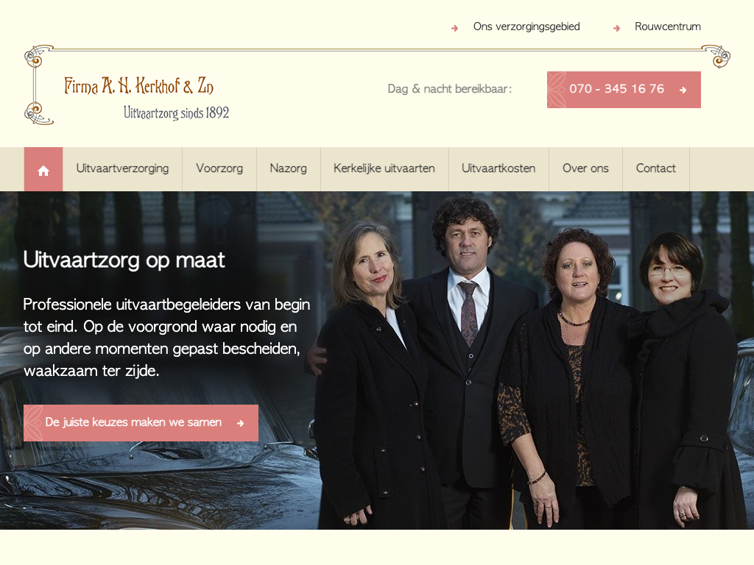Image resolution: width=754 pixels, height=565 pixels.
Task: Click the home icon in navigation bar
Action: 43,170
